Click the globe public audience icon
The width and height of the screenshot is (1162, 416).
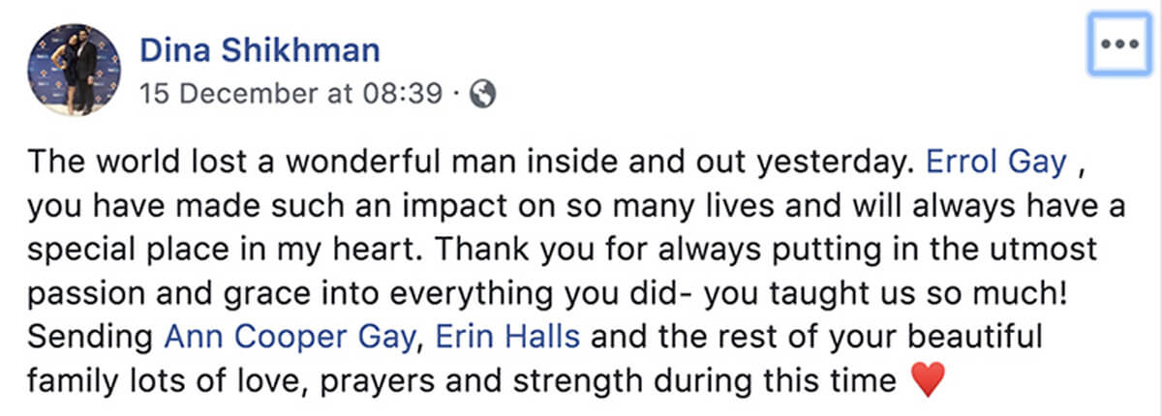click(x=482, y=93)
